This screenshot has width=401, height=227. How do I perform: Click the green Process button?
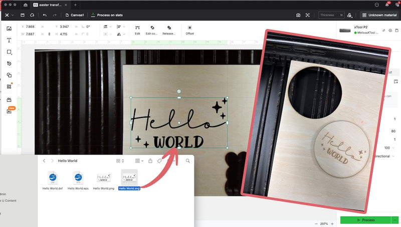pyautogui.click(x=365, y=220)
